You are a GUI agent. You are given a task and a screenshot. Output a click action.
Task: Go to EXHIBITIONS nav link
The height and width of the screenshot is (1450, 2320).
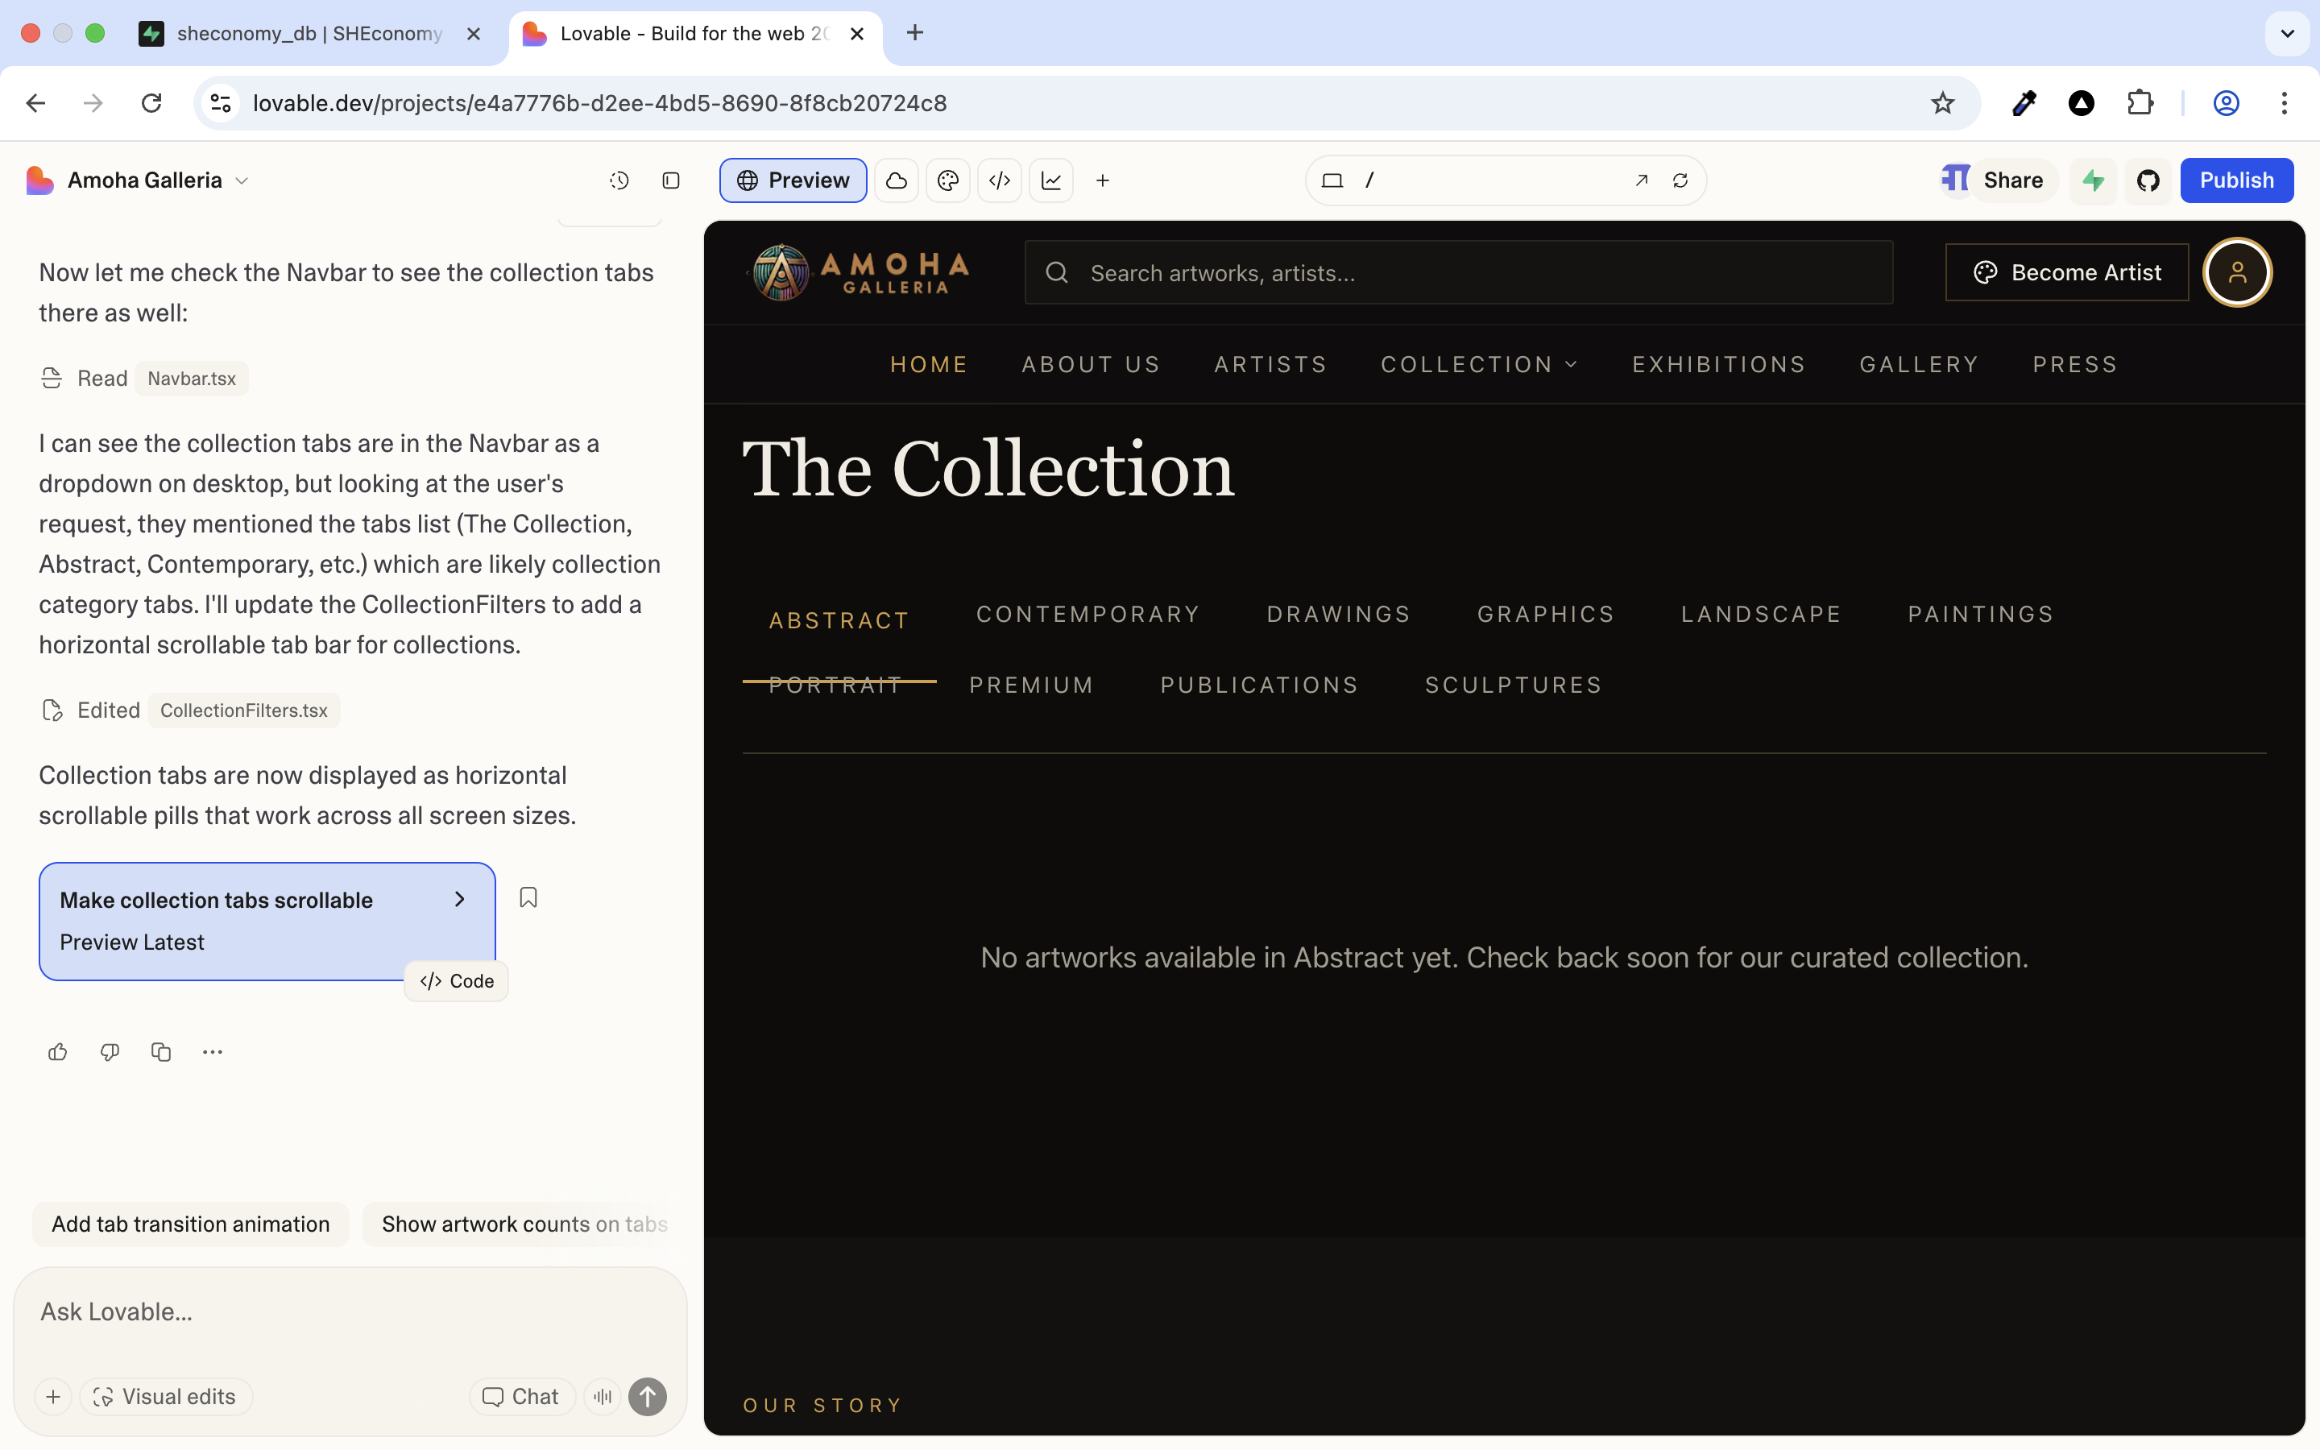1719,364
